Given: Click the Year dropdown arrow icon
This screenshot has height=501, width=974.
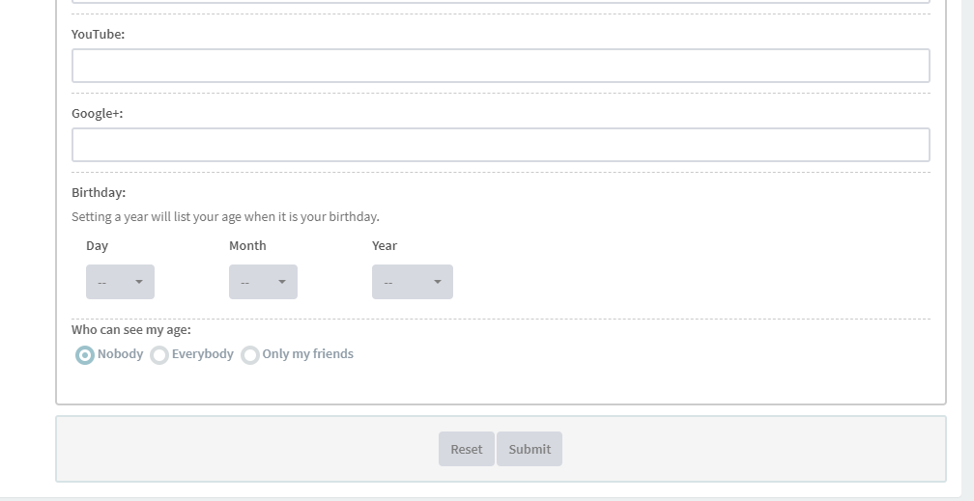Looking at the screenshot, I should click(438, 282).
